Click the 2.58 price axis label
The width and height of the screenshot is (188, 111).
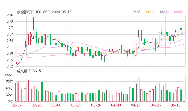click(x=10, y=53)
